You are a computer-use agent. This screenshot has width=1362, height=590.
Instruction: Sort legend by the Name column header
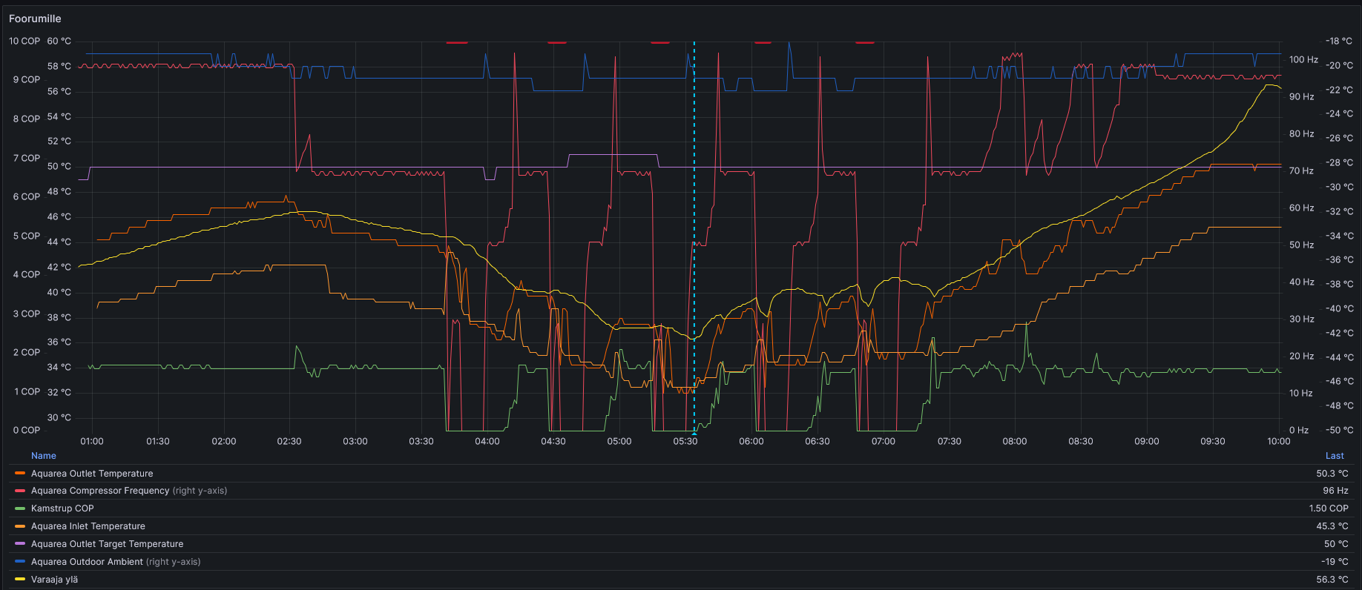pos(44,456)
